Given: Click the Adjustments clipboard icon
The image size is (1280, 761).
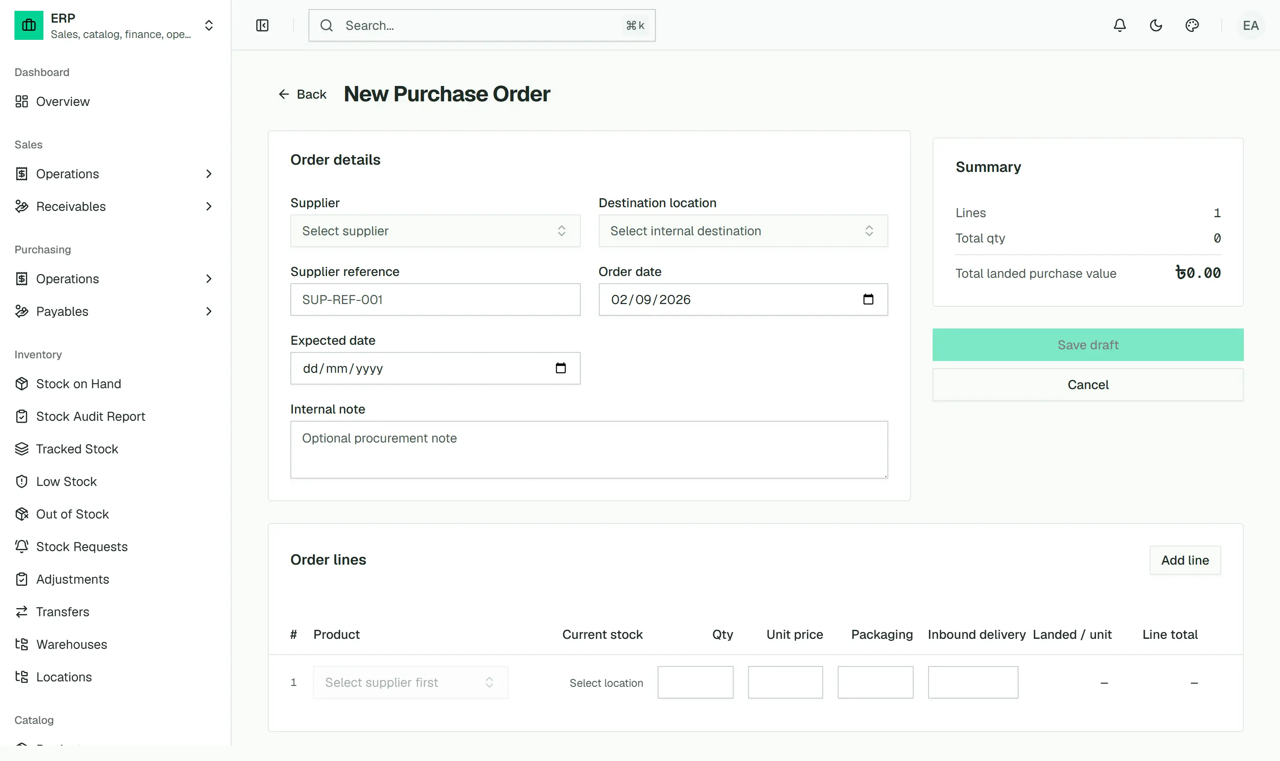Looking at the screenshot, I should (22, 579).
